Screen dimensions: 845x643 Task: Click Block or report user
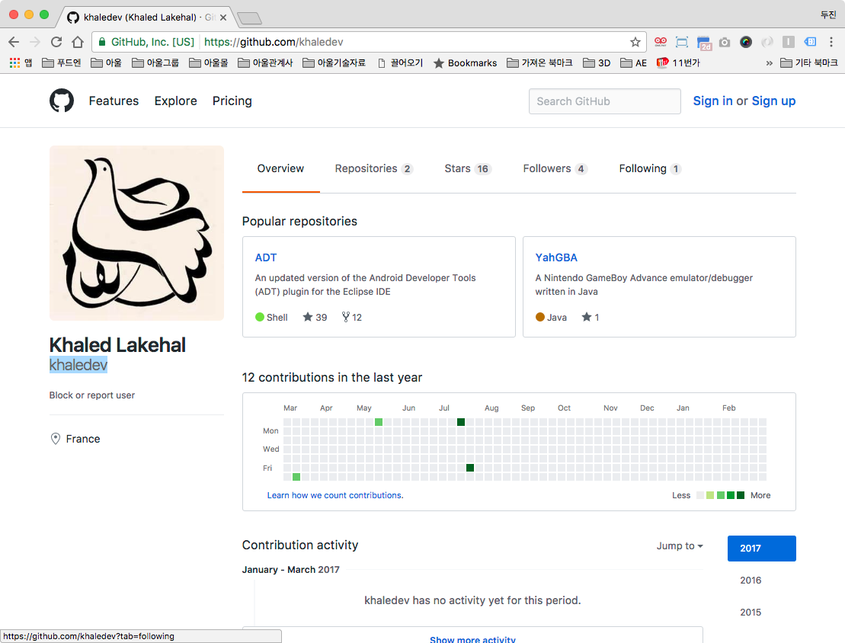click(x=92, y=395)
